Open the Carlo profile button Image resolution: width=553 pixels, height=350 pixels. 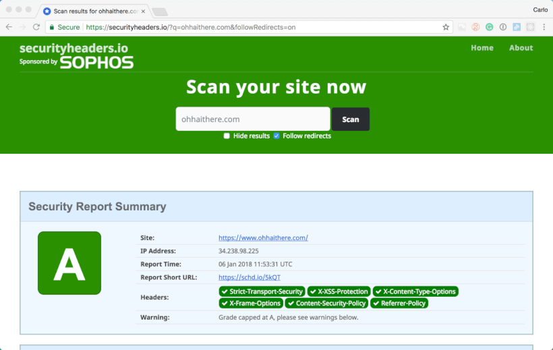540,10
